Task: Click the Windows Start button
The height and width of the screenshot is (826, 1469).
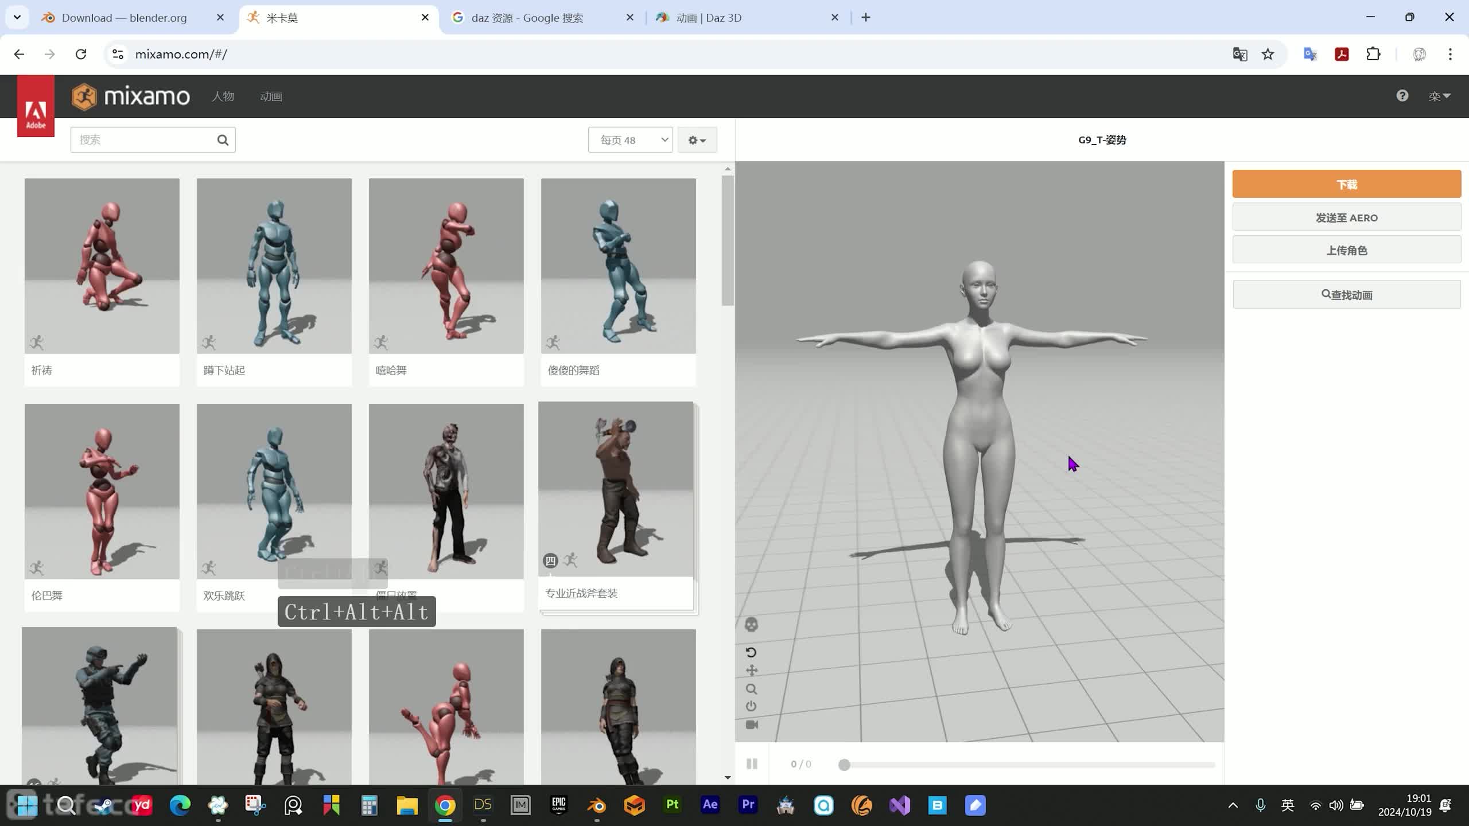Action: 26,805
